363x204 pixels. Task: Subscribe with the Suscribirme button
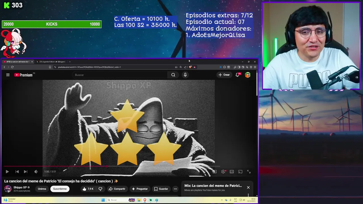coord(60,189)
